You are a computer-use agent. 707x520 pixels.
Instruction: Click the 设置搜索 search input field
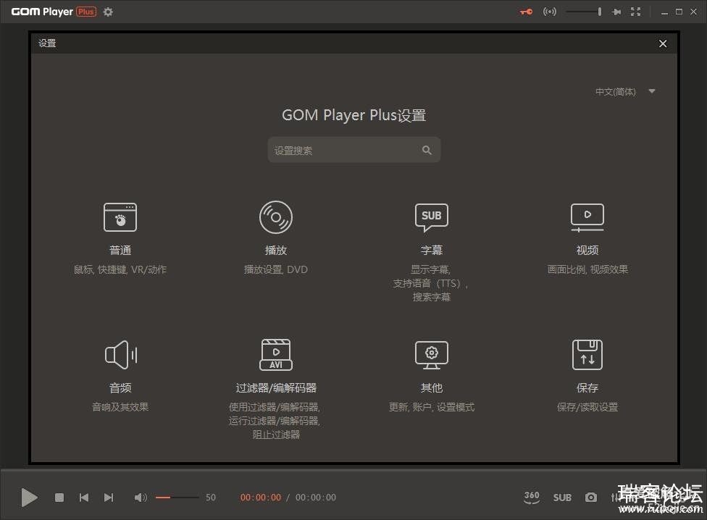click(x=344, y=151)
